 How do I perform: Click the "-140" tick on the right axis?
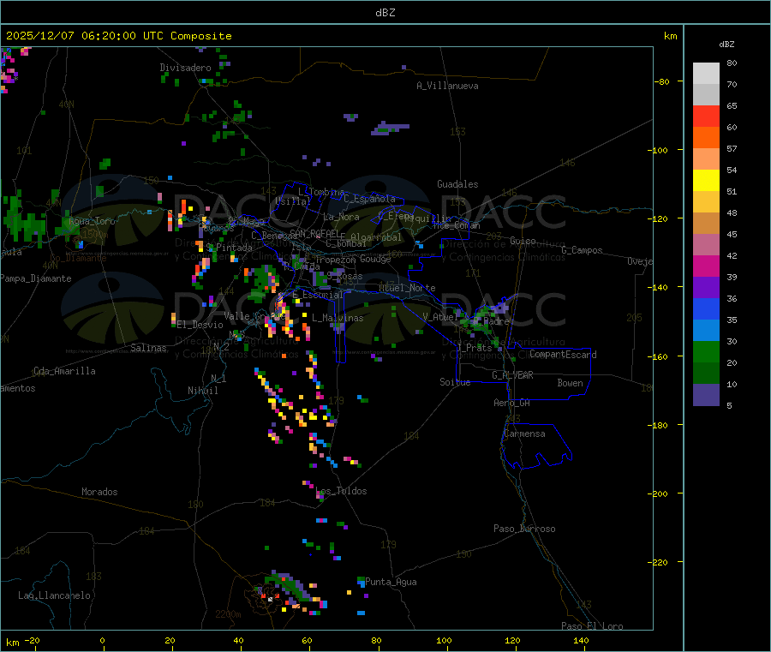pos(657,287)
